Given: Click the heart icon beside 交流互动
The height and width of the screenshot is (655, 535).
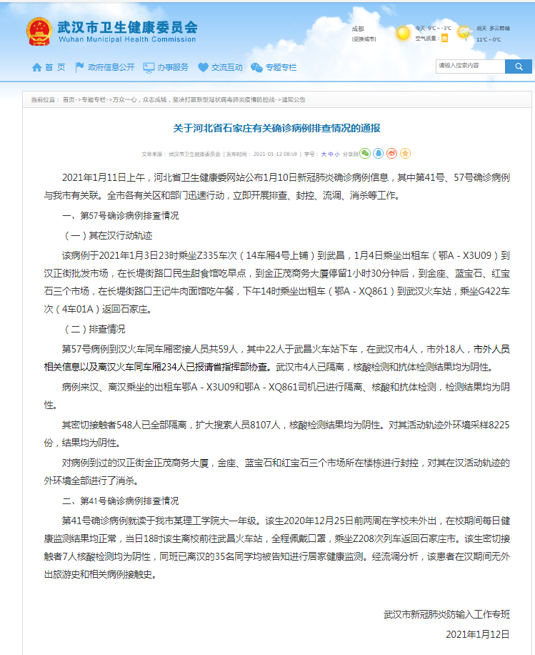Looking at the screenshot, I should pyautogui.click(x=204, y=67).
